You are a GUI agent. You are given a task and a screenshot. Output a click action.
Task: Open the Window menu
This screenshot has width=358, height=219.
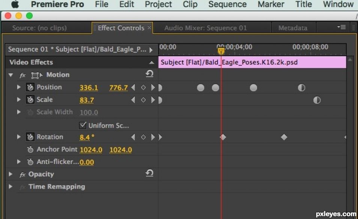pos(338,4)
